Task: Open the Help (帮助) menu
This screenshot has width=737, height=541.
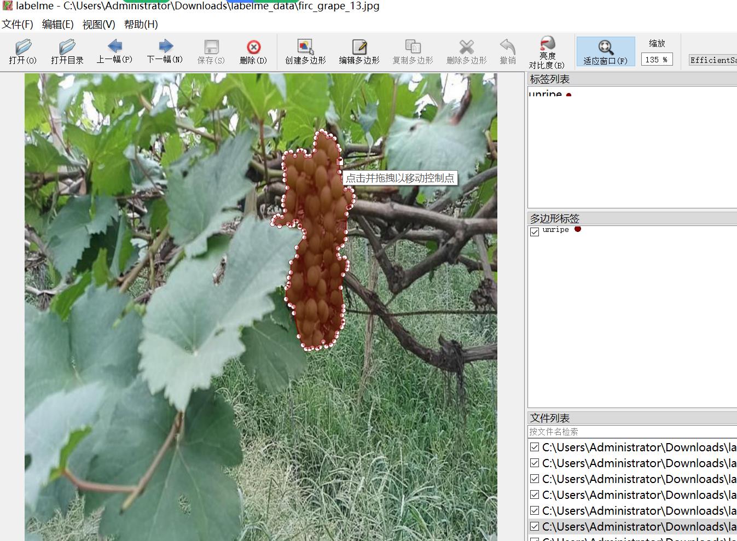Action: [x=141, y=24]
